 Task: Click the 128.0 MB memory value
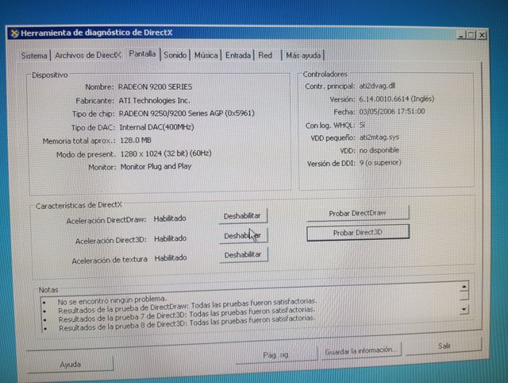(x=136, y=141)
